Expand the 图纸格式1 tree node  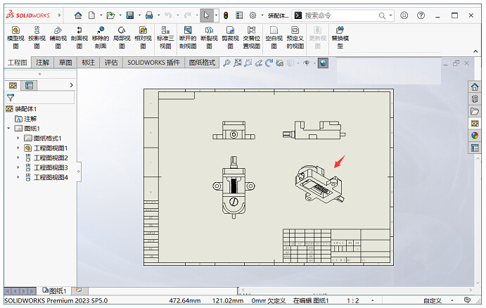18,139
